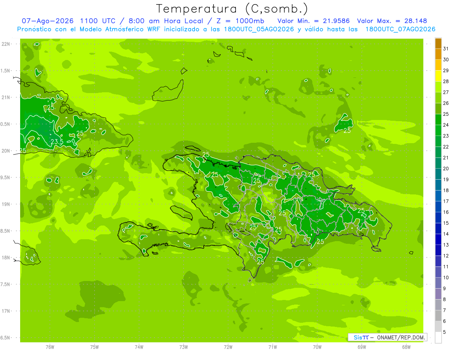
Task: Click the "68W" longitude axis label
Action: pyautogui.click(x=406, y=347)
